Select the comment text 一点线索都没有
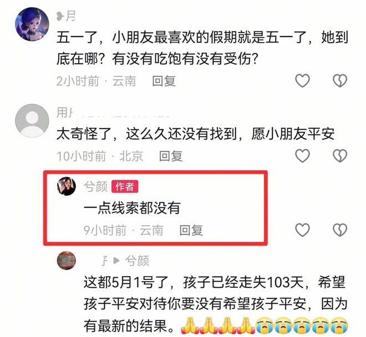The width and height of the screenshot is (366, 337). pos(132,208)
